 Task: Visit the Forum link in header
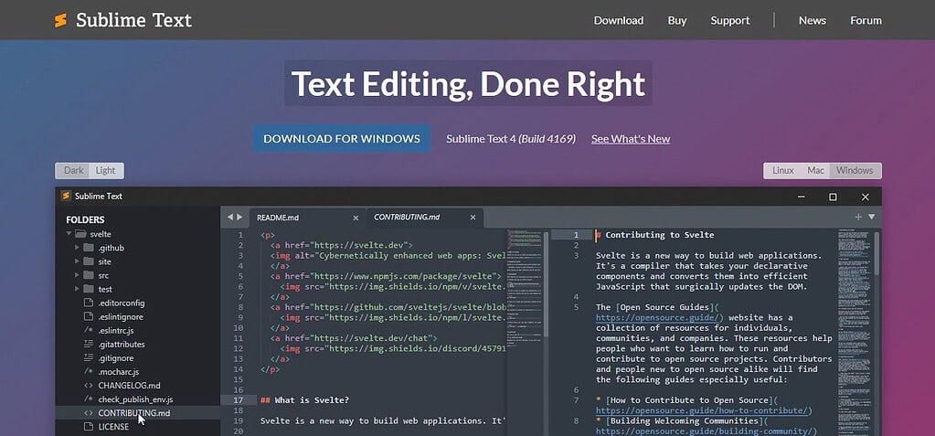[866, 20]
